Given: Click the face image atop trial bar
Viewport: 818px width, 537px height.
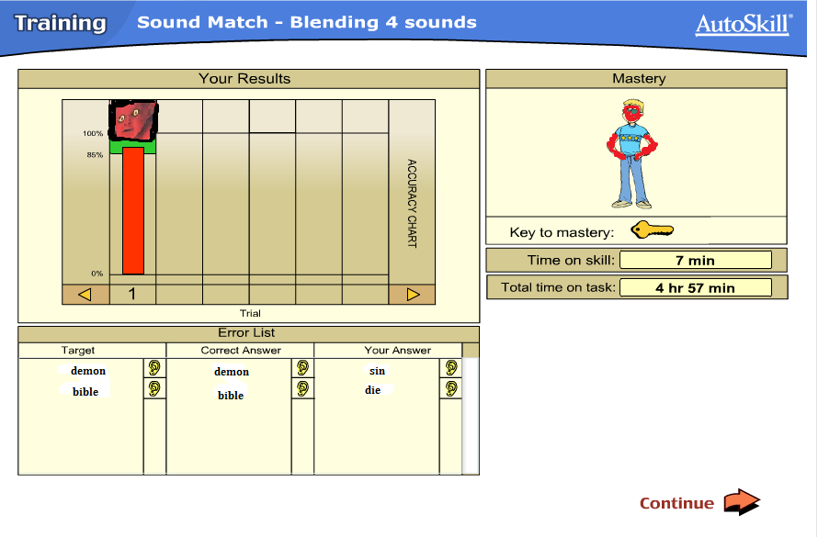Looking at the screenshot, I should [133, 121].
